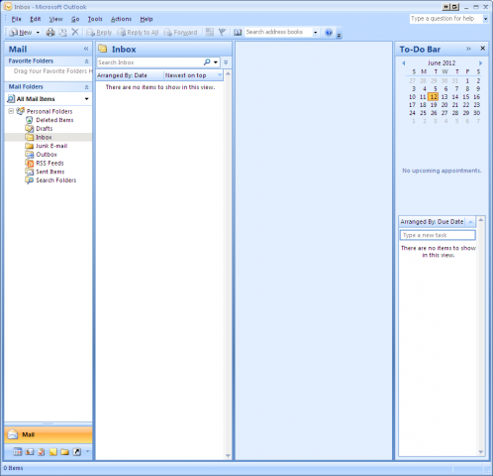Click the Arranged By: Date header
The height and width of the screenshot is (476, 493).
[x=130, y=75]
